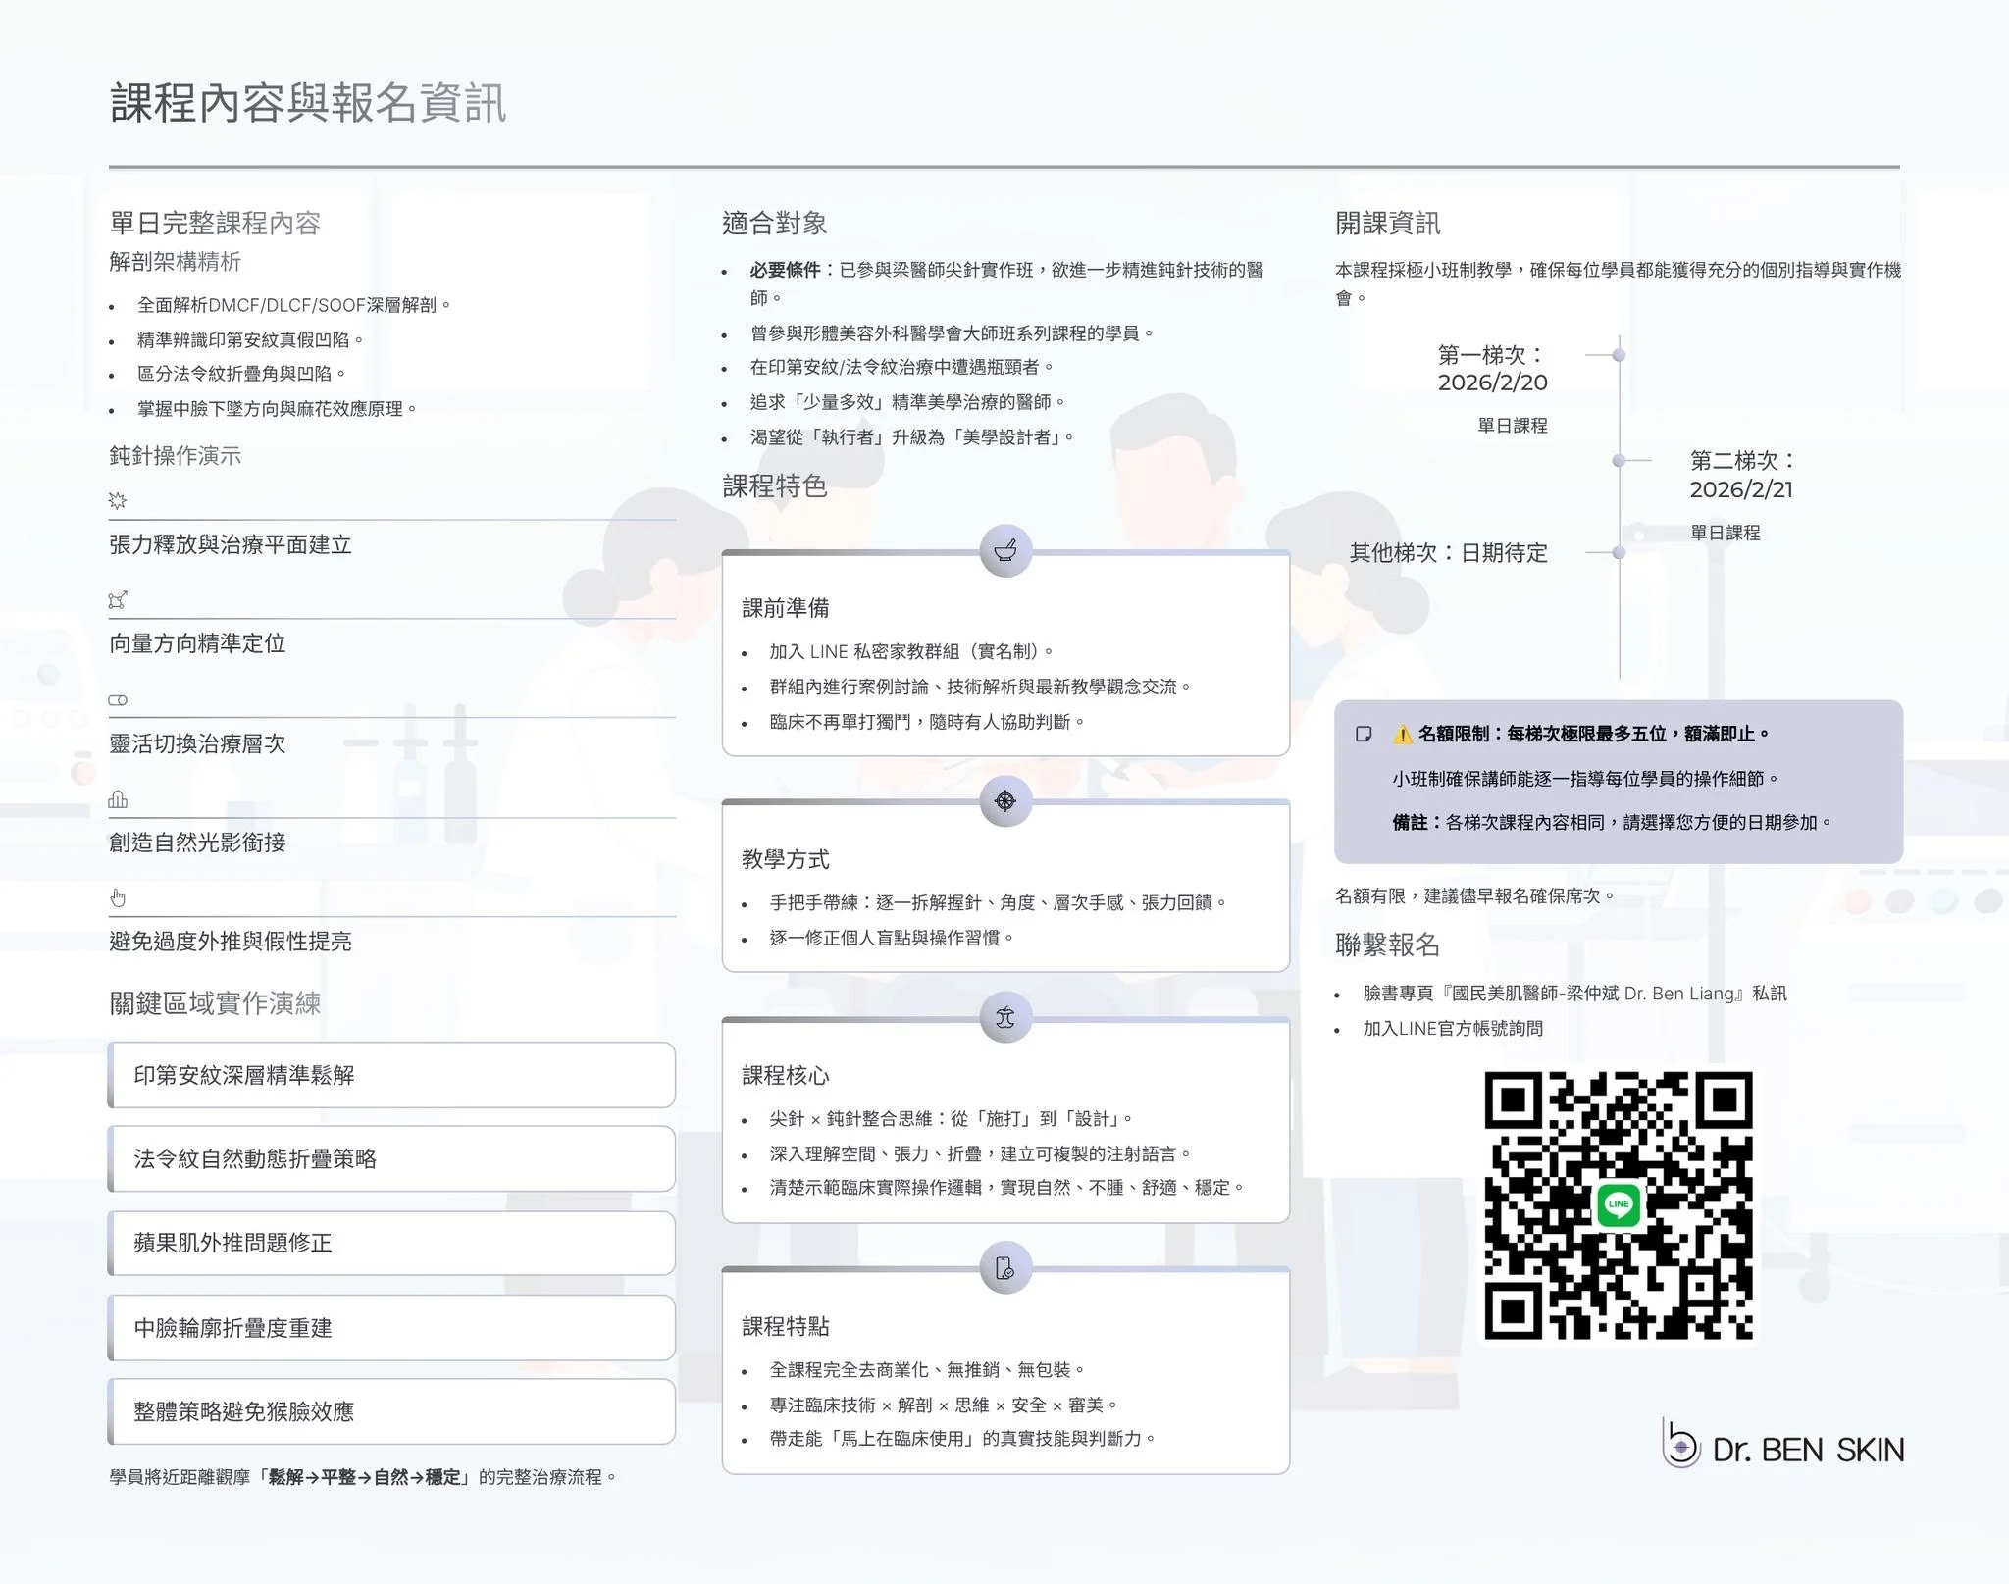The height and width of the screenshot is (1584, 2009).
Task: Select the 蘋果肌外推問題修正 box
Action: pos(391,1243)
